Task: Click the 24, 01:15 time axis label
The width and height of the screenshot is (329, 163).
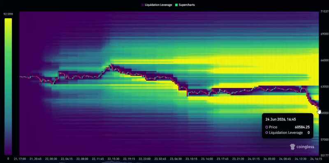Action: click(254, 159)
